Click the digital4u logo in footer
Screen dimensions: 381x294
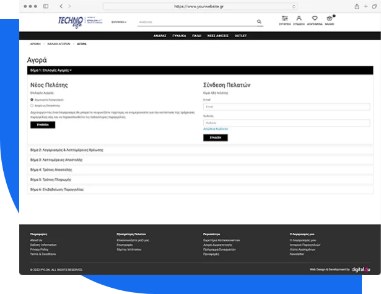[x=361, y=269]
